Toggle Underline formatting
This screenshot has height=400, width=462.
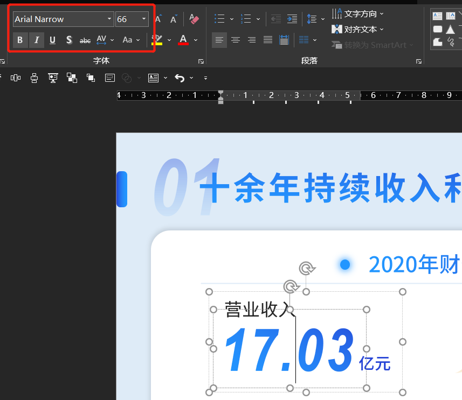(x=52, y=40)
